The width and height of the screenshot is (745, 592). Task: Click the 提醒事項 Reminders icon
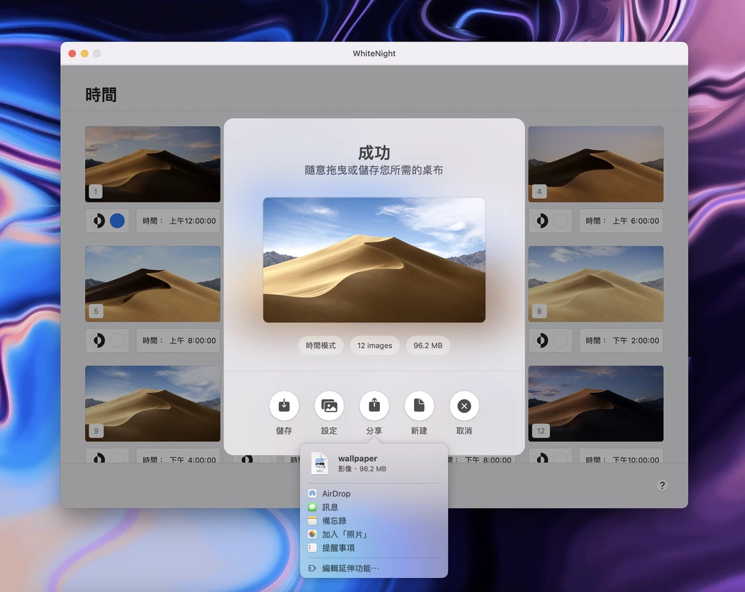pyautogui.click(x=312, y=548)
